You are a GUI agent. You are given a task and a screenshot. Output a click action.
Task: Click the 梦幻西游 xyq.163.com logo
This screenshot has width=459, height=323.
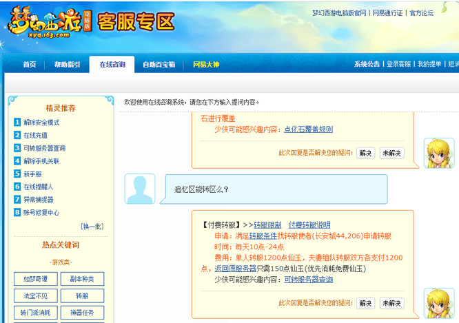click(x=50, y=23)
